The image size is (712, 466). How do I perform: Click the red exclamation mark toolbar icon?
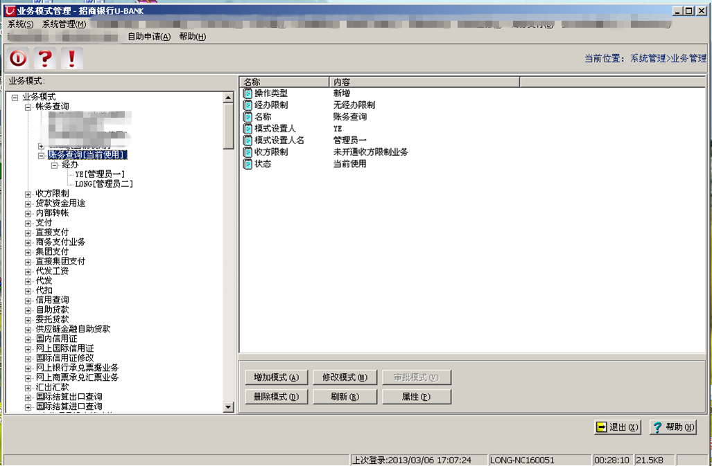(x=71, y=58)
